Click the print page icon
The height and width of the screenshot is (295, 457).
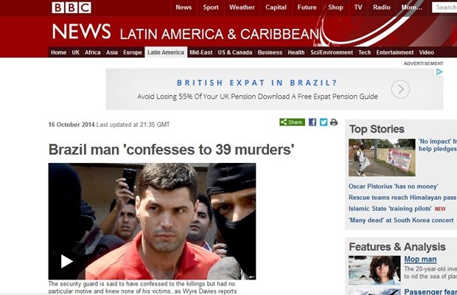[334, 122]
